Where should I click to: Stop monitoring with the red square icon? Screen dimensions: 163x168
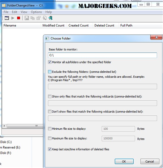pyautogui.click(x=19, y=18)
